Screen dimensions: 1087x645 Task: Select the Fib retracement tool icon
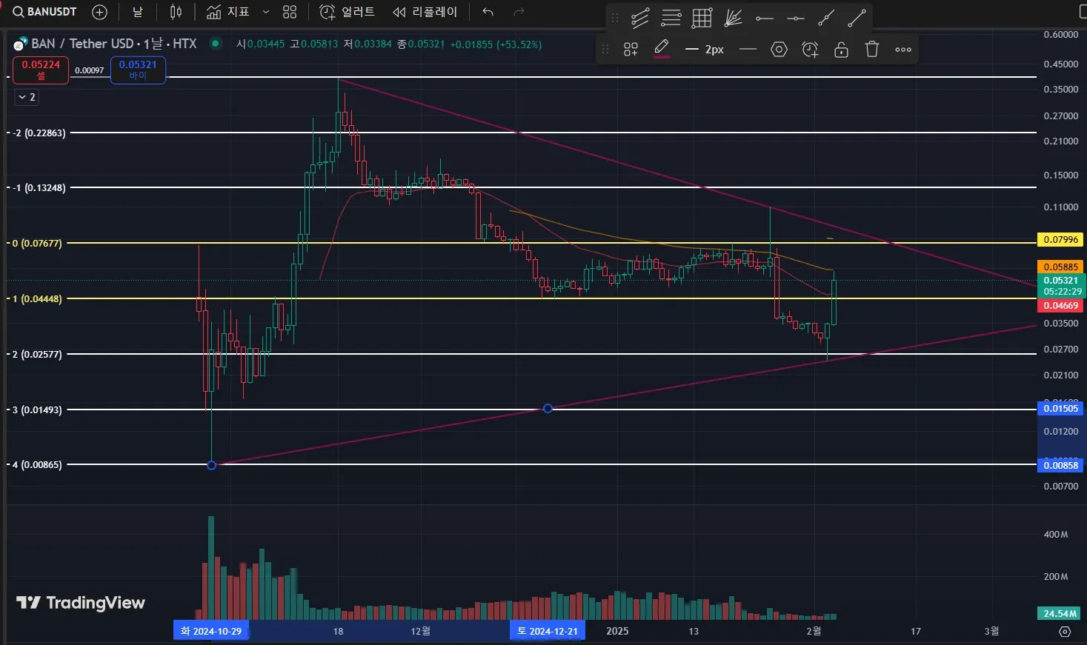tap(671, 18)
